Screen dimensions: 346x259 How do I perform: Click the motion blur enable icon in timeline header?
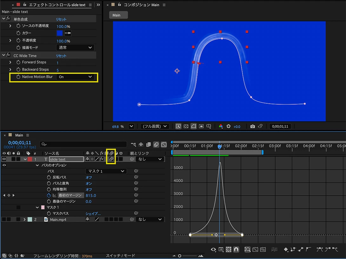click(156, 145)
